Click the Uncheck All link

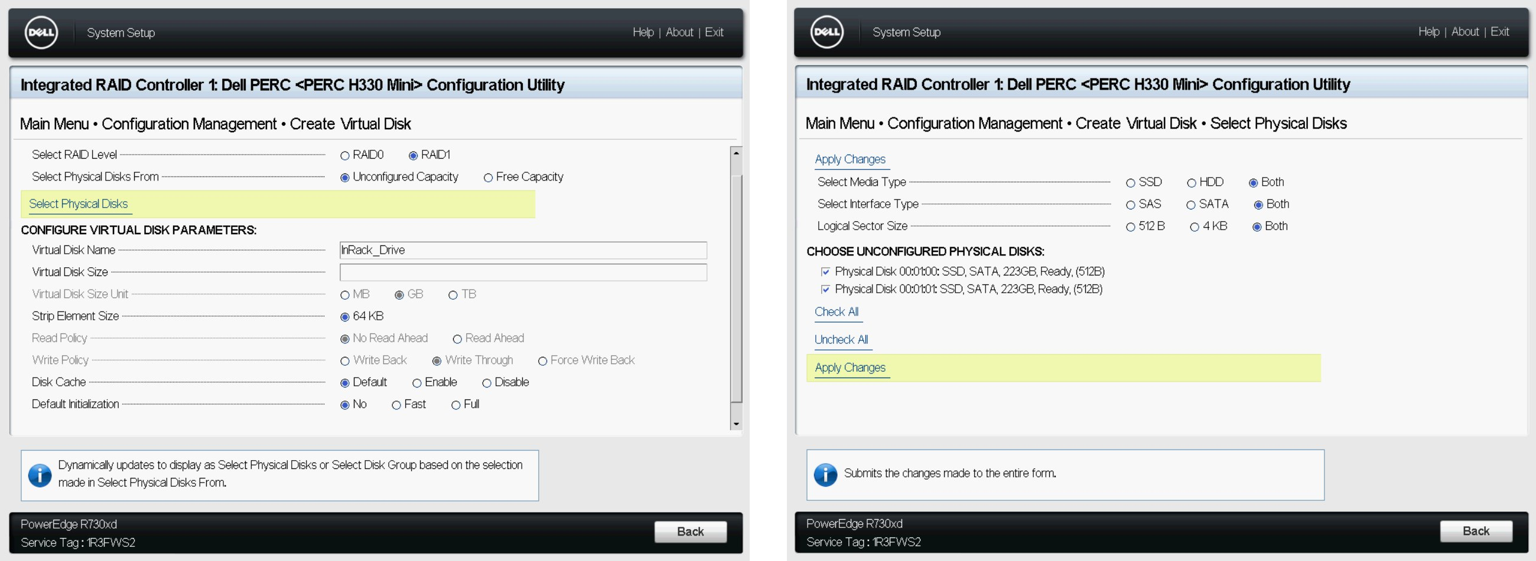pos(841,340)
